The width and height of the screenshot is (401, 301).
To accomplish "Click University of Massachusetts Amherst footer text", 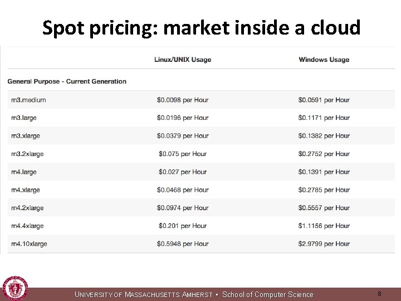I will [144, 294].
